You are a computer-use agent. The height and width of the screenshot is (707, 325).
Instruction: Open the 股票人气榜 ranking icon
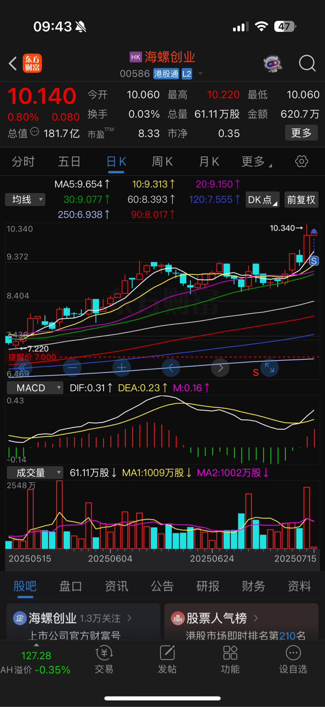177,618
